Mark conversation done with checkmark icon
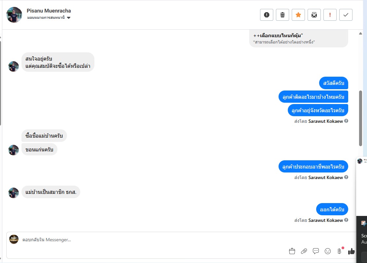Viewport: 367px width, 263px height. [x=346, y=15]
